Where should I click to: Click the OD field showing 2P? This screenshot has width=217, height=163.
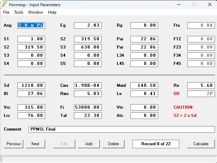[x=201, y=94]
